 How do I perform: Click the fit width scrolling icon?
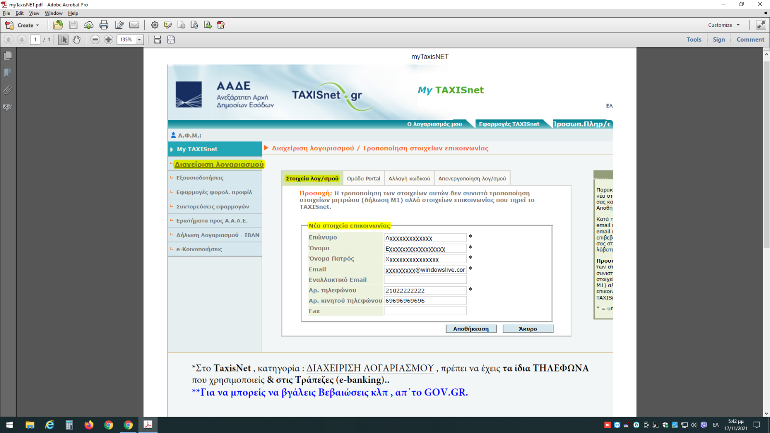click(x=157, y=39)
